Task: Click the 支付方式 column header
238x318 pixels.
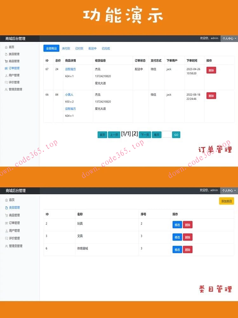Action: (156, 60)
